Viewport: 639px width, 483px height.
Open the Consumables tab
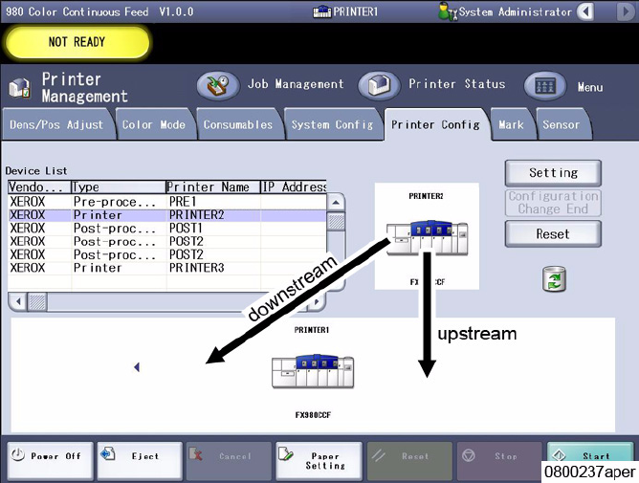pos(238,124)
